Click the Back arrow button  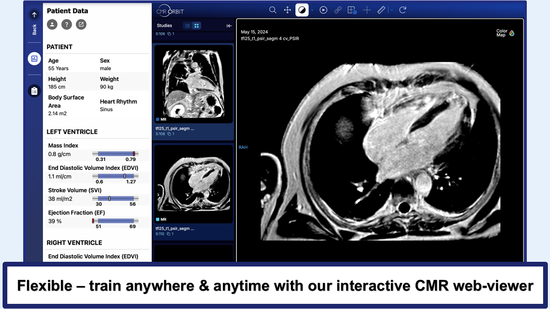34,15
